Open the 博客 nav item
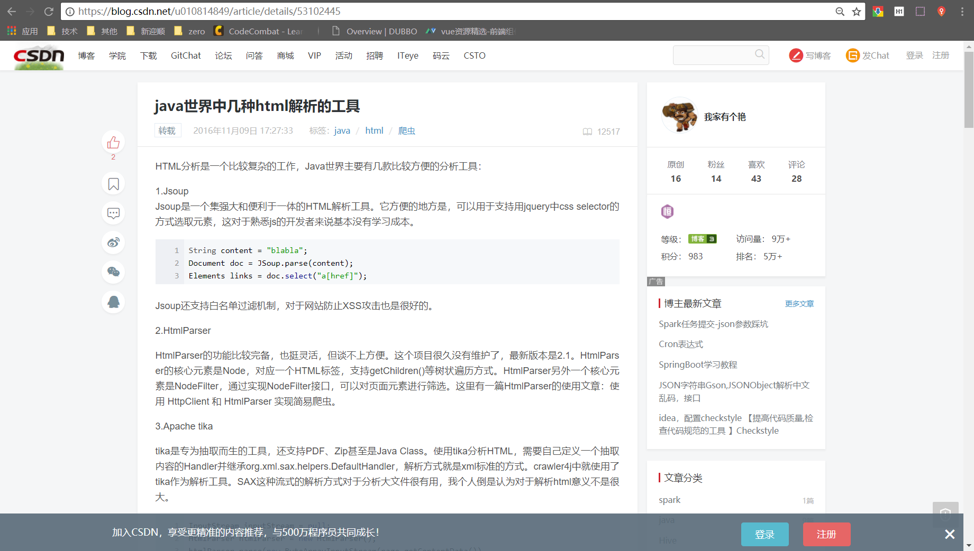The width and height of the screenshot is (974, 551). pos(86,55)
